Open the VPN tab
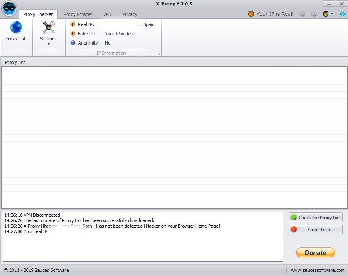The width and height of the screenshot is (348, 276). click(107, 14)
